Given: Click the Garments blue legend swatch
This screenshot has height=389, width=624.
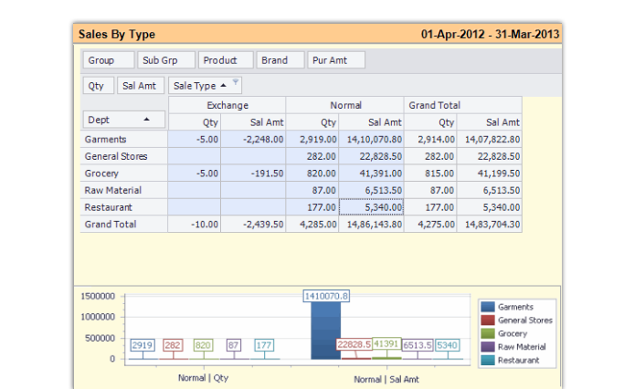Looking at the screenshot, I should [x=488, y=307].
